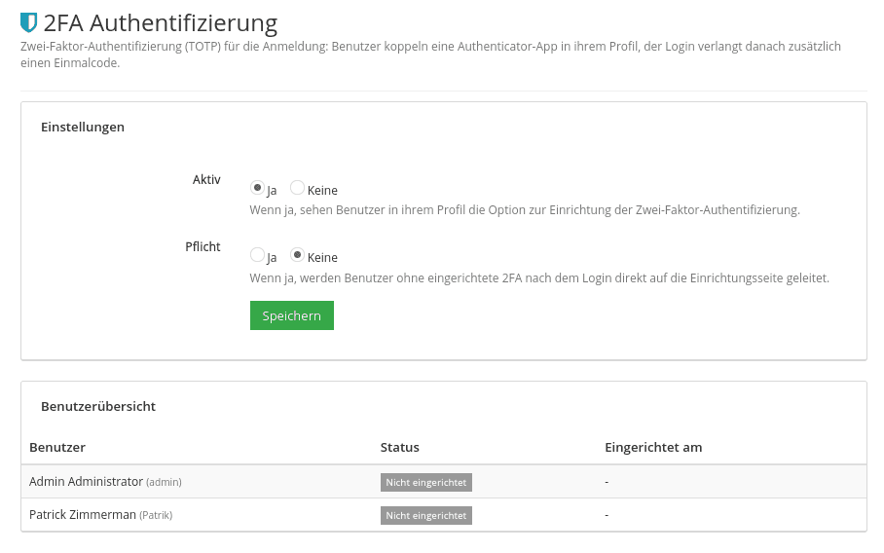The height and width of the screenshot is (553, 884).
Task: Select the 'Patrick Zimmerman' user row name
Action: pos(83,515)
